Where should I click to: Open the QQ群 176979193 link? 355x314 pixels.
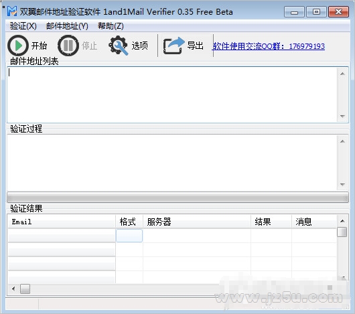click(269, 46)
